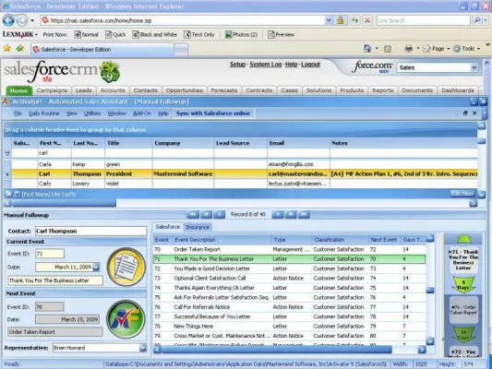This screenshot has height=369, width=492.
Task: Click Lexmark Normal print icon
Action: click(x=86, y=34)
